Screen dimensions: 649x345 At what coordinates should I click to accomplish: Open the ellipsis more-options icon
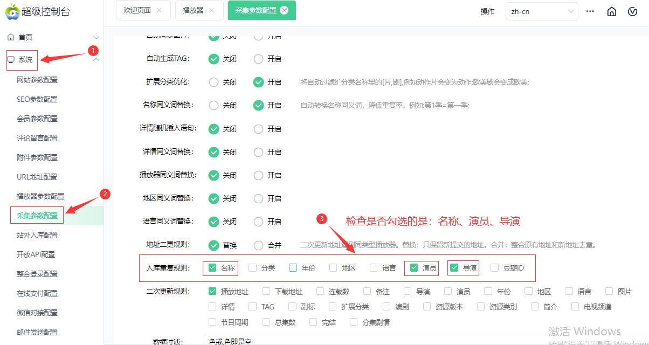pyautogui.click(x=590, y=11)
